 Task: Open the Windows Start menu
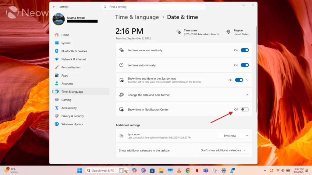(80, 170)
